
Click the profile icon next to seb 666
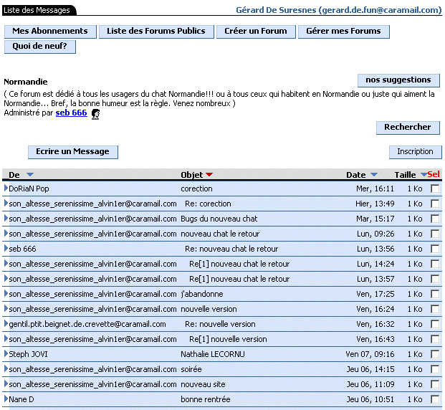pos(95,114)
